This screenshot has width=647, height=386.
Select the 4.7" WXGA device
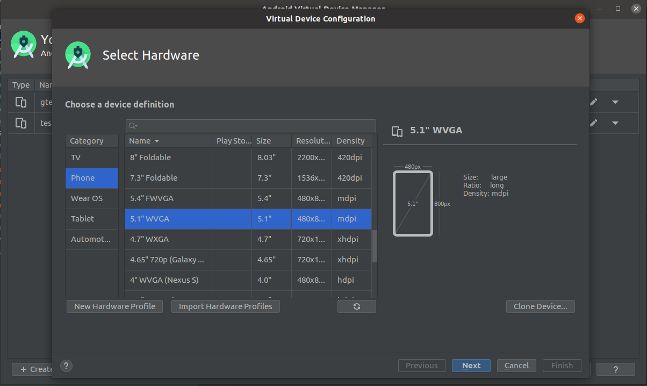click(248, 239)
